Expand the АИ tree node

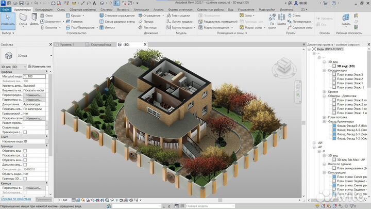tap(314, 142)
